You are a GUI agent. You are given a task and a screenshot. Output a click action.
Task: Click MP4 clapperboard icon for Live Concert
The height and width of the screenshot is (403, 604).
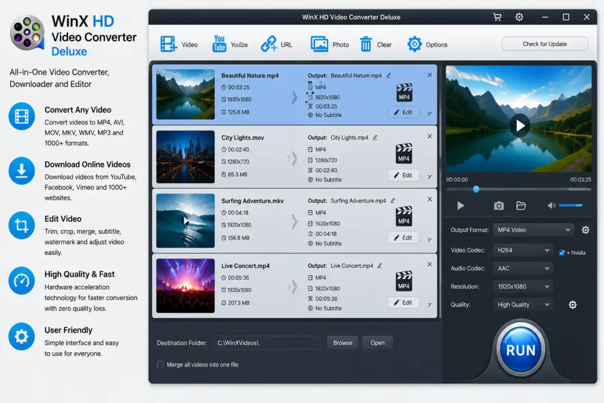(403, 281)
